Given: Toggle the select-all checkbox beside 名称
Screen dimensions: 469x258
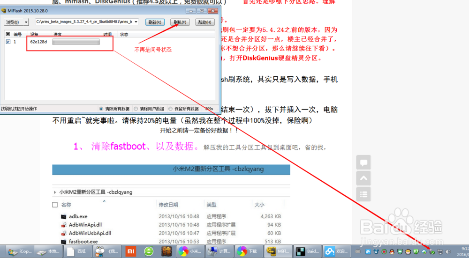Looking at the screenshot, I should click(55, 205).
